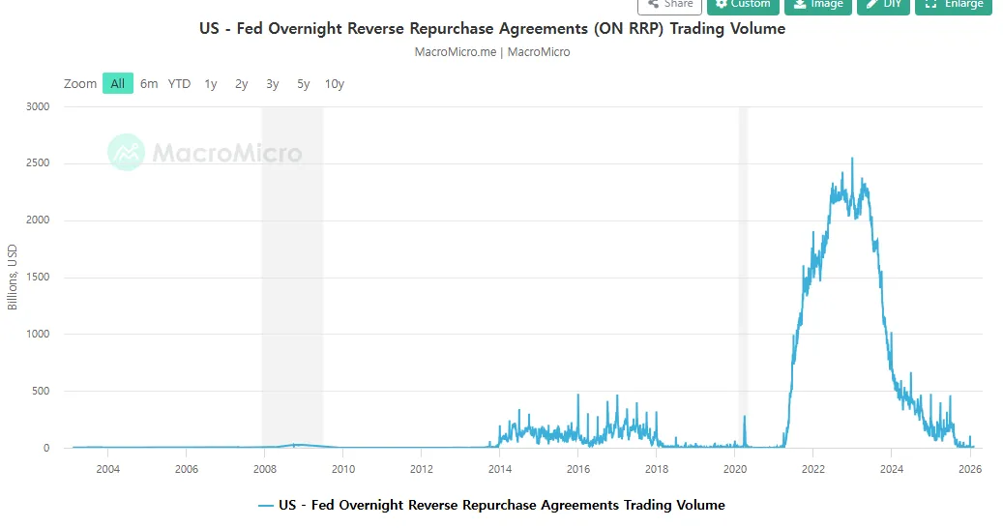Enlarge the chart to fullscreen
This screenshot has width=1003, height=528.
coord(953,5)
